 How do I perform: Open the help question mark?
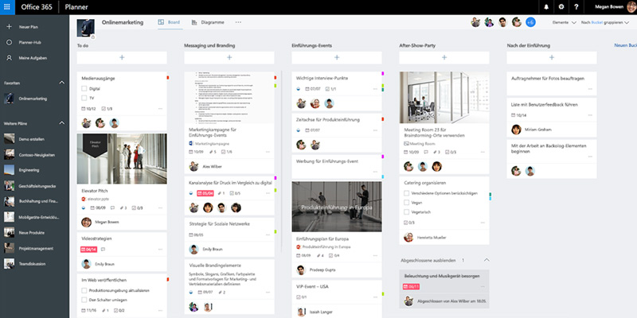coord(576,7)
